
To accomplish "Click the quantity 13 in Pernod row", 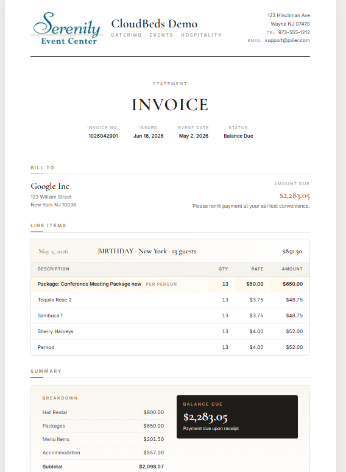I will [x=225, y=347].
